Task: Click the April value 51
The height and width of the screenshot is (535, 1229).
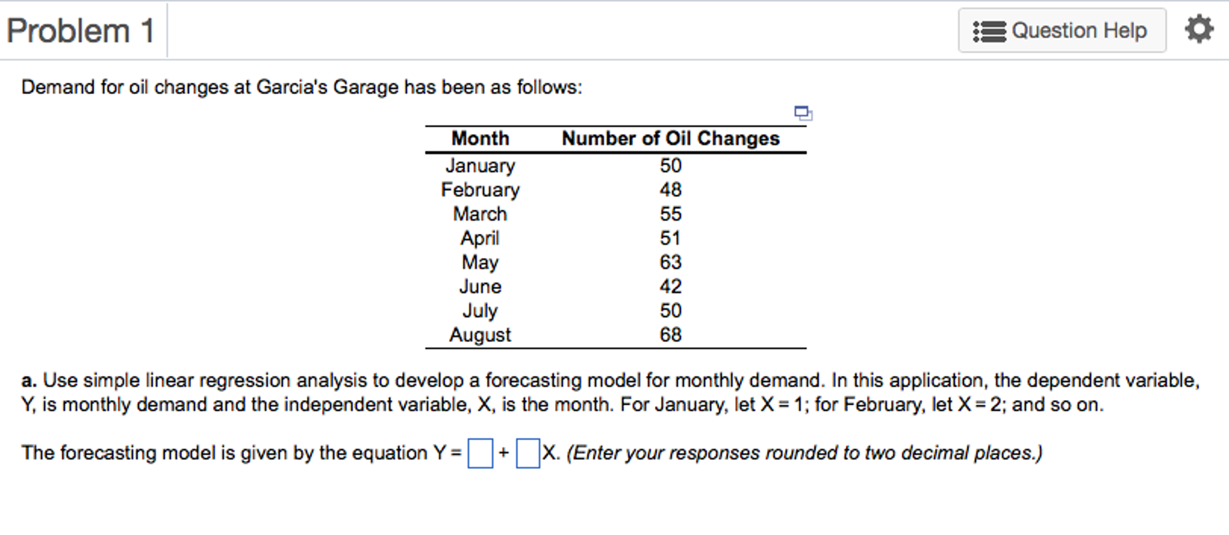Action: (x=670, y=238)
